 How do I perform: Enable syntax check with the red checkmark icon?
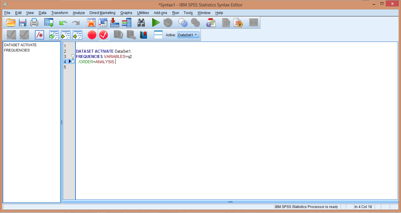click(x=103, y=35)
